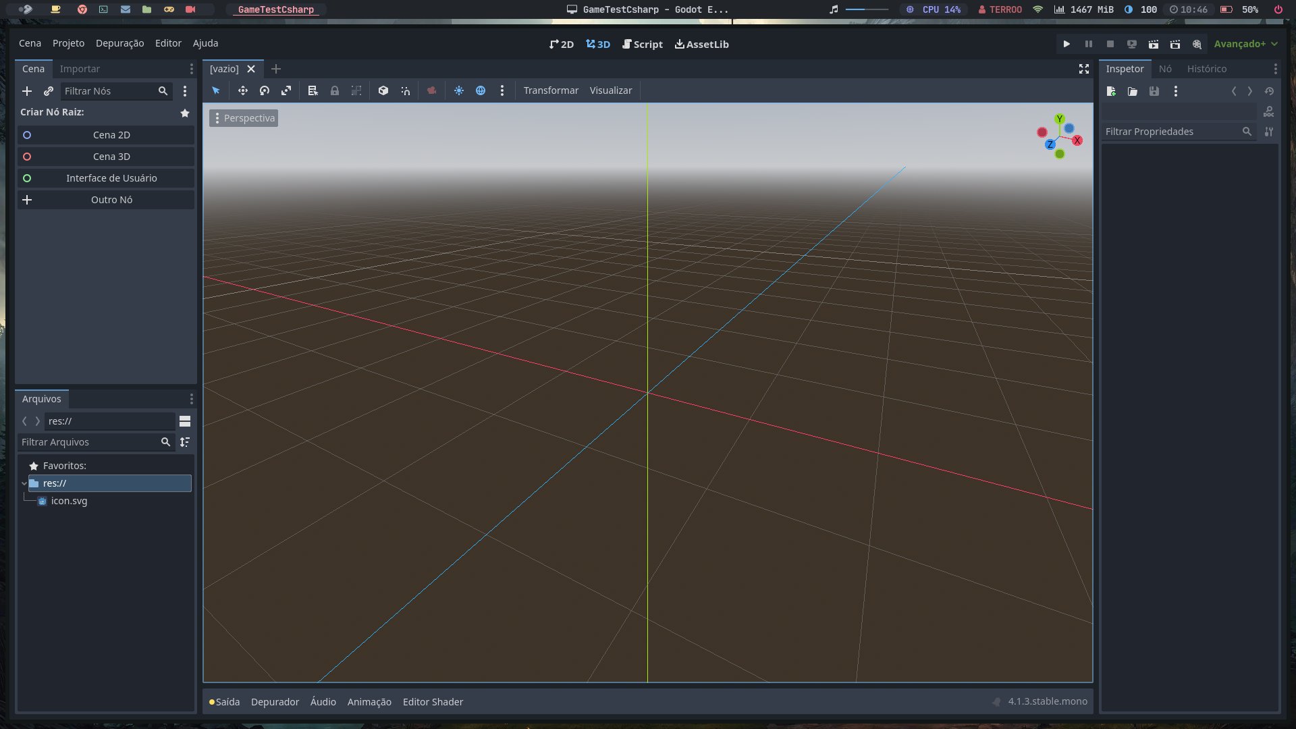The image size is (1296, 729).
Task: Toggle distraction-free mode expand icon
Action: 1084,69
